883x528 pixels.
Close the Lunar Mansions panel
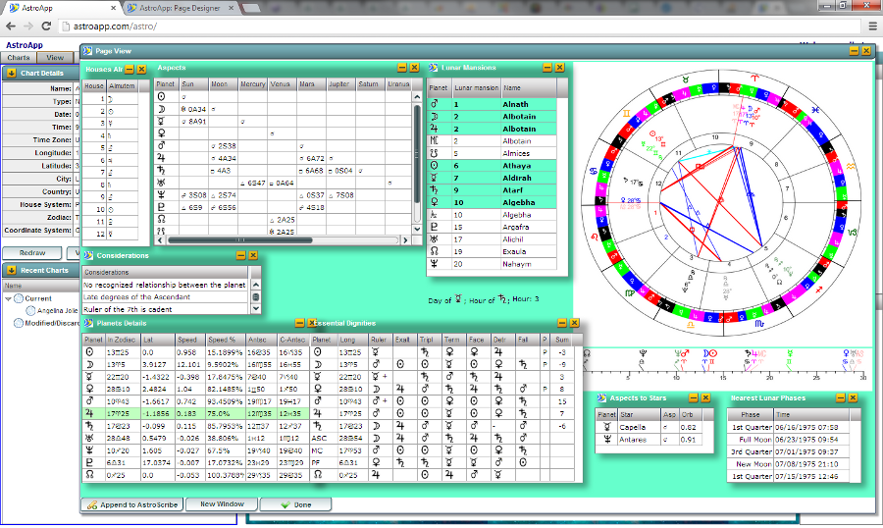pyautogui.click(x=560, y=69)
